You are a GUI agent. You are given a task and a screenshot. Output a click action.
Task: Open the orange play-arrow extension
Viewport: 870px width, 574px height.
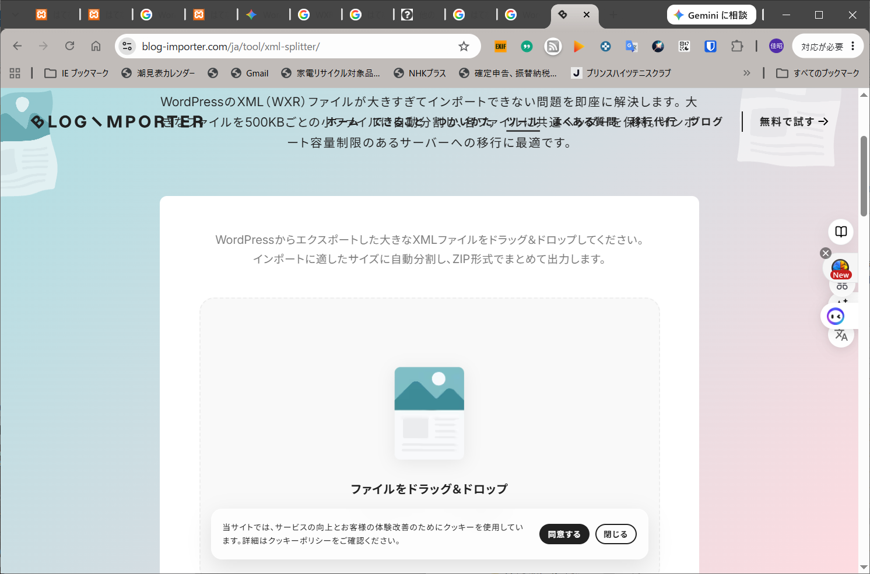pos(579,46)
